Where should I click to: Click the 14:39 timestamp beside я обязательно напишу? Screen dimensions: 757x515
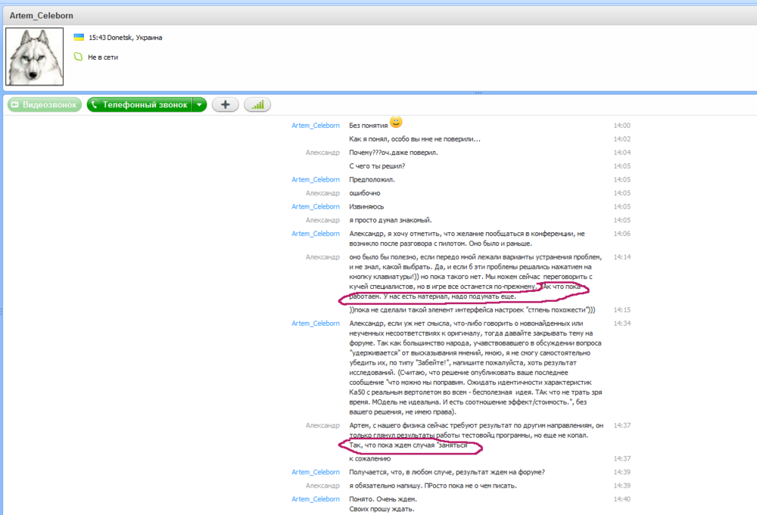(621, 486)
